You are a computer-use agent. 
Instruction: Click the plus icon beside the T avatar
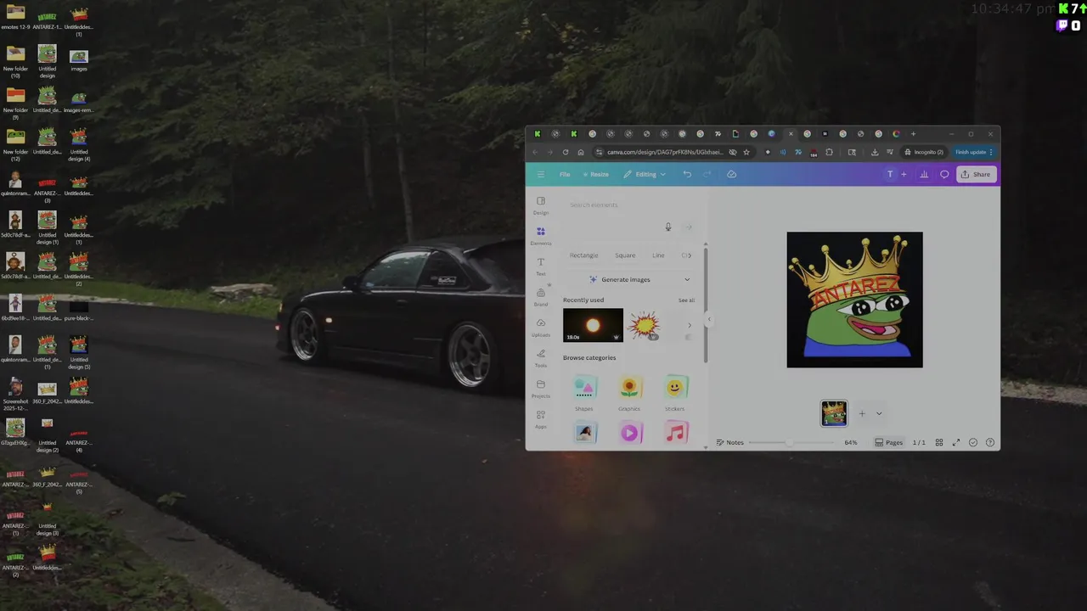(x=904, y=174)
